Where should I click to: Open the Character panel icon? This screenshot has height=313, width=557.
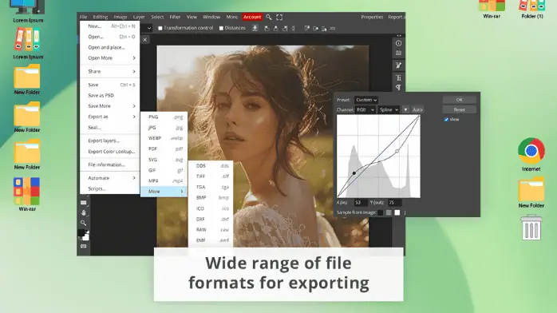point(398,77)
